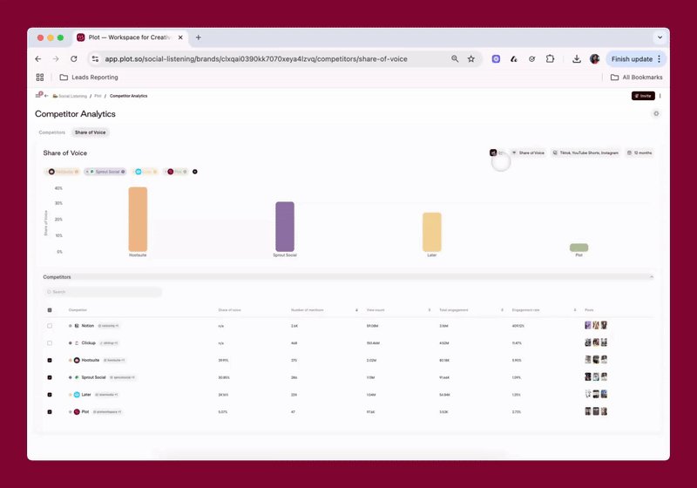The image size is (697, 488).
Task: Sort by the Total engagement column arrow
Action: (x=503, y=309)
